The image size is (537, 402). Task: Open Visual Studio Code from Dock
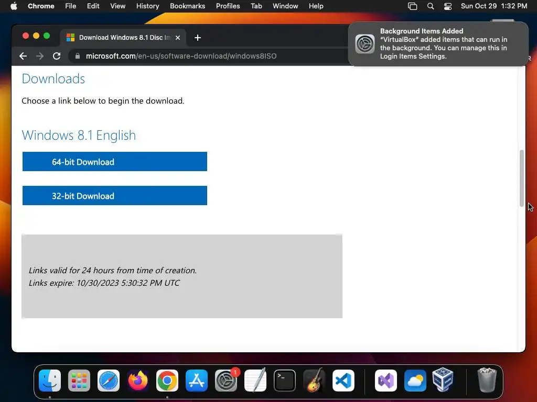point(343,381)
